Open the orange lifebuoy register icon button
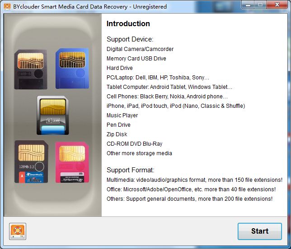The image size is (291, 249). tap(18, 231)
